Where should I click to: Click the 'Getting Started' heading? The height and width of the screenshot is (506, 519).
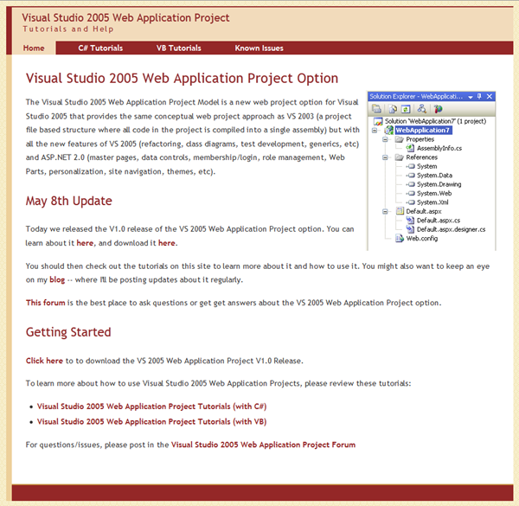(68, 332)
